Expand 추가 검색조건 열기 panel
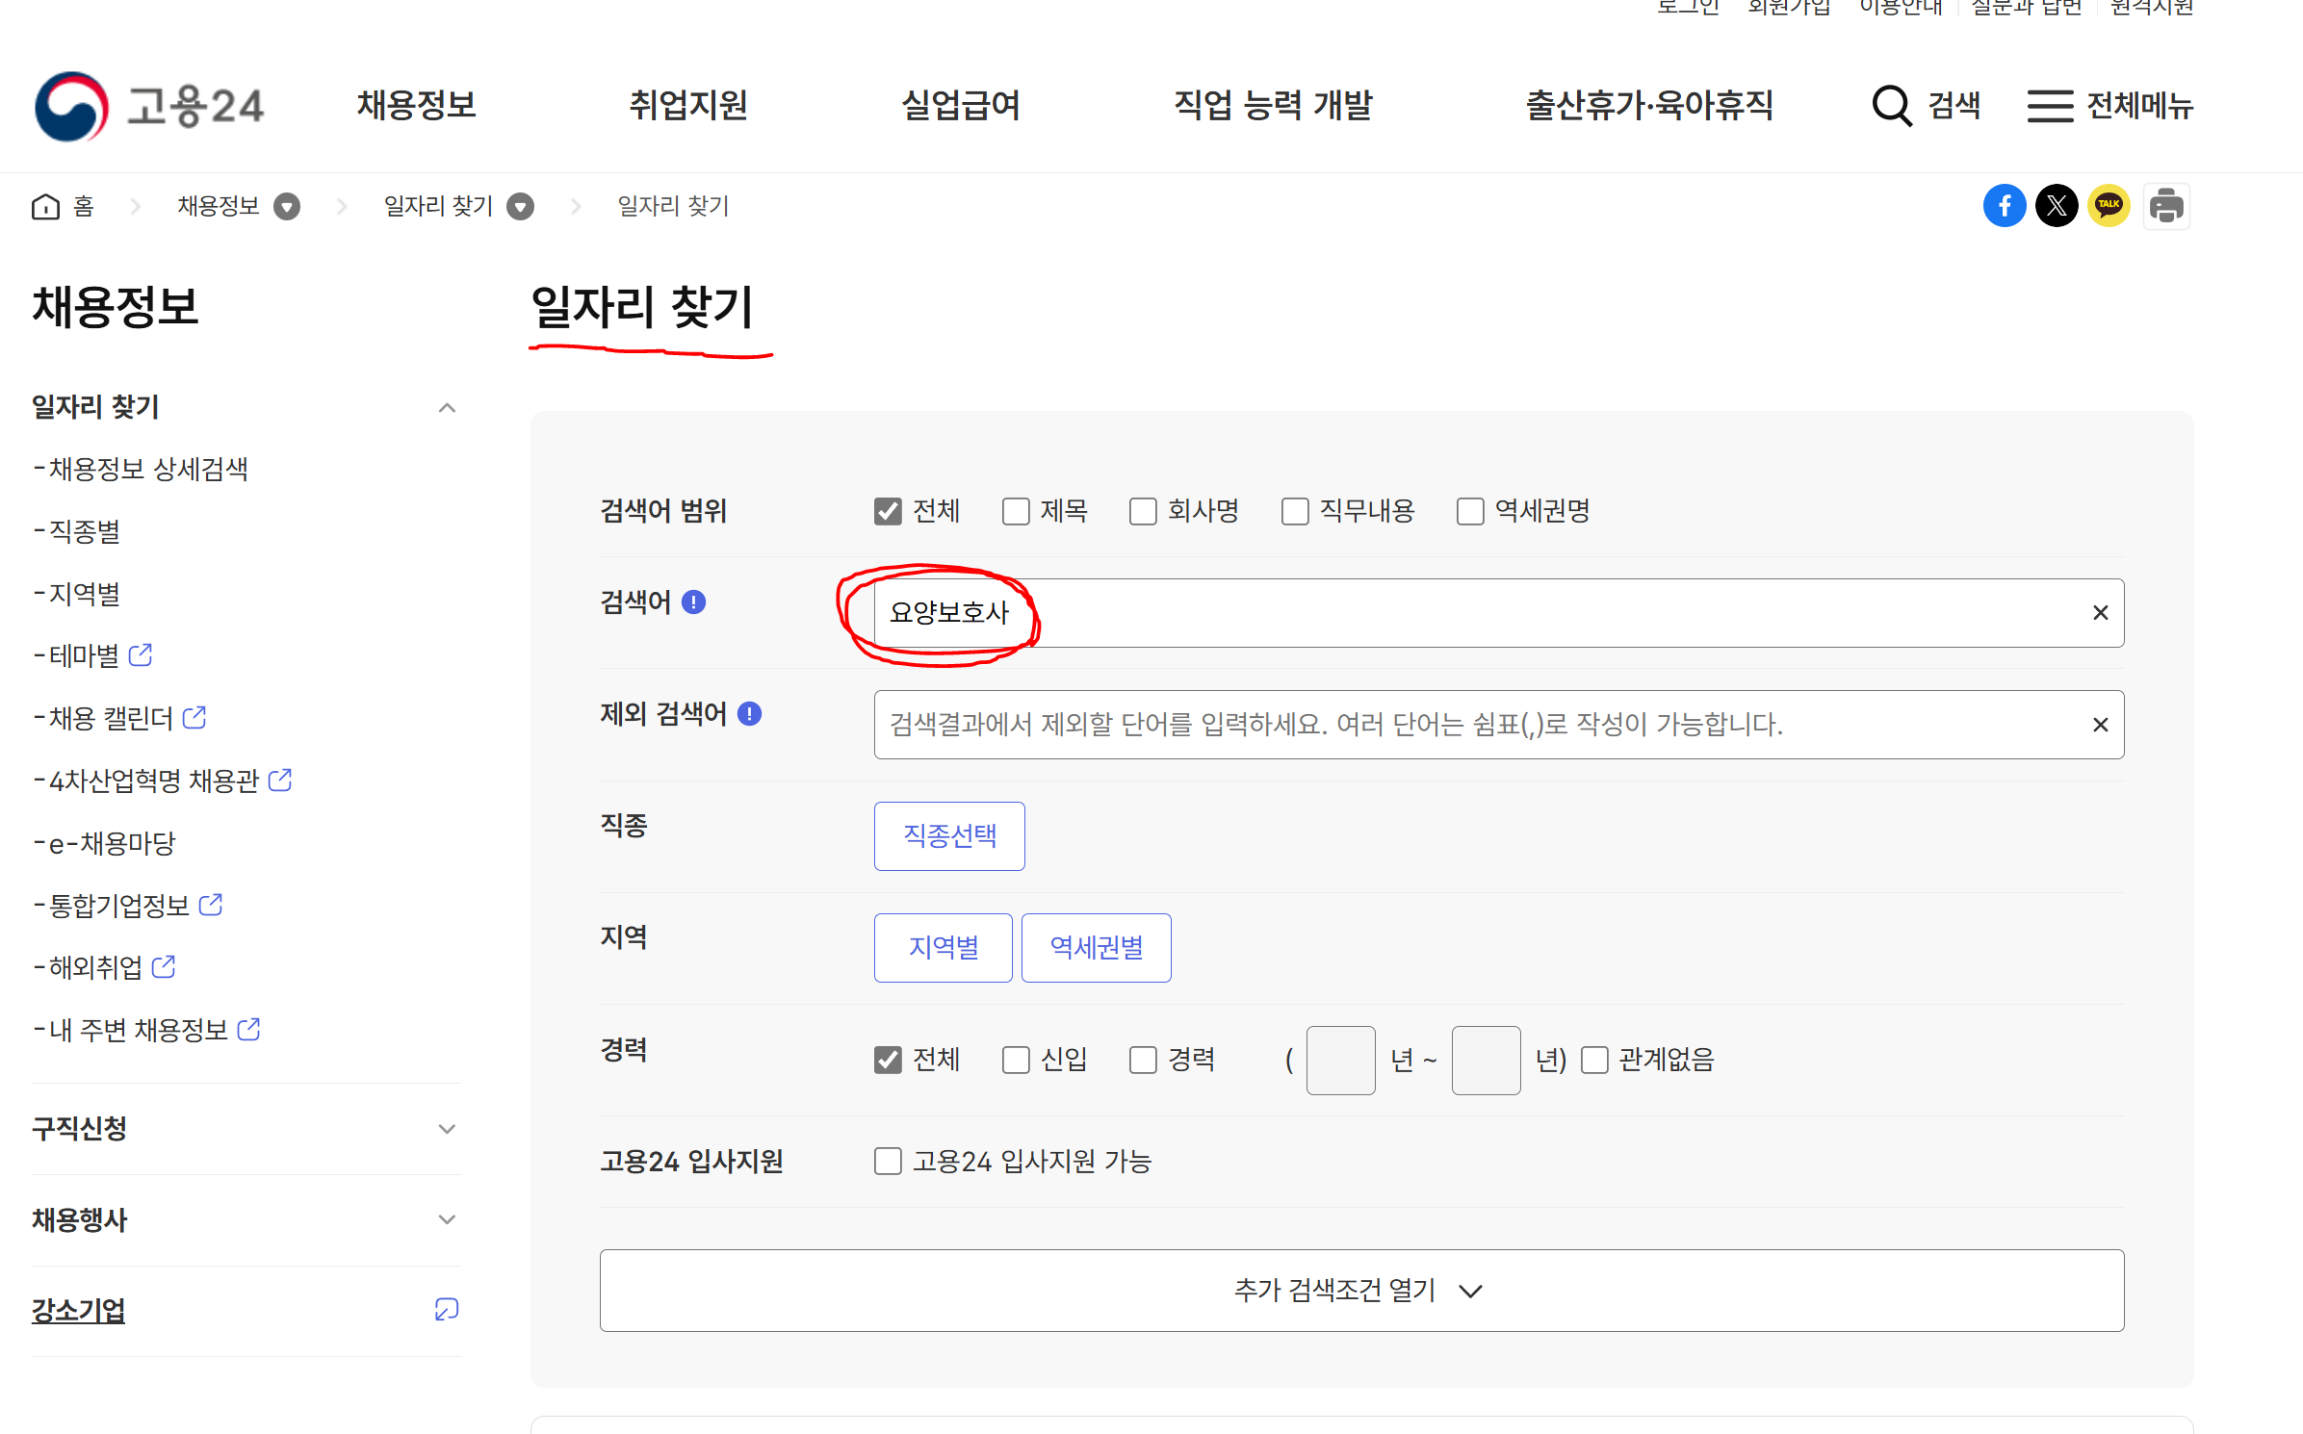The image size is (2303, 1434). pyautogui.click(x=1360, y=1291)
